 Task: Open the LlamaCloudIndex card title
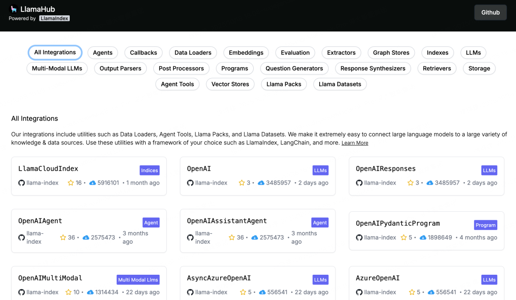click(x=48, y=168)
